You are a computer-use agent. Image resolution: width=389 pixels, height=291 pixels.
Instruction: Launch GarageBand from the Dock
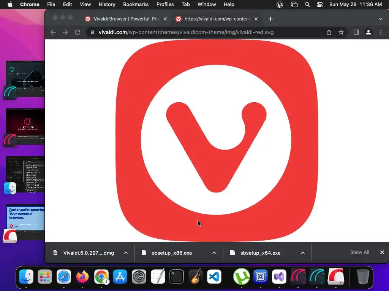196,276
